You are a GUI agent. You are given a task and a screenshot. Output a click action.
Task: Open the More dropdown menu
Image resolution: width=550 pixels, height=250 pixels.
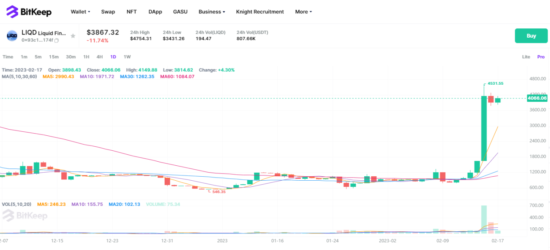click(303, 12)
